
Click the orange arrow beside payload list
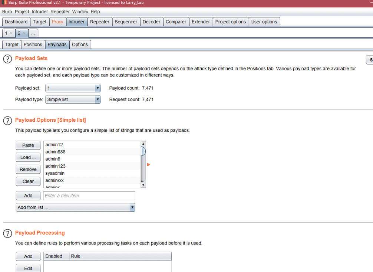click(x=148, y=165)
